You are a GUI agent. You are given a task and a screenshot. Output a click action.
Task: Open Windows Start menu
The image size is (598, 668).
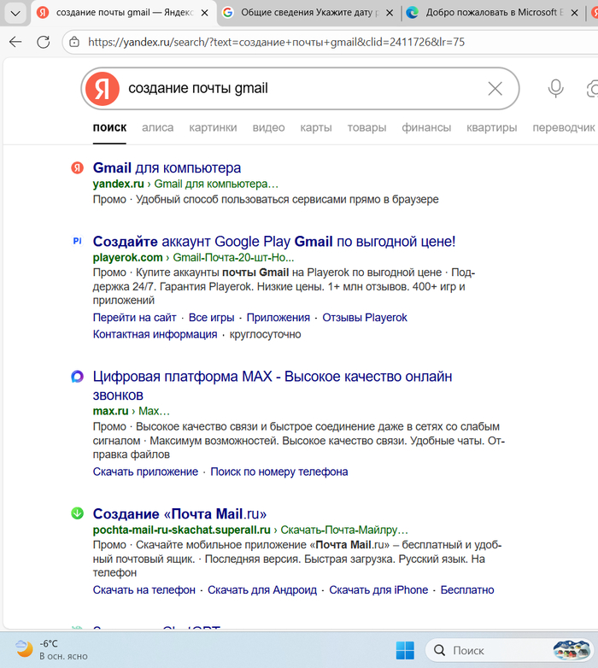(x=405, y=650)
